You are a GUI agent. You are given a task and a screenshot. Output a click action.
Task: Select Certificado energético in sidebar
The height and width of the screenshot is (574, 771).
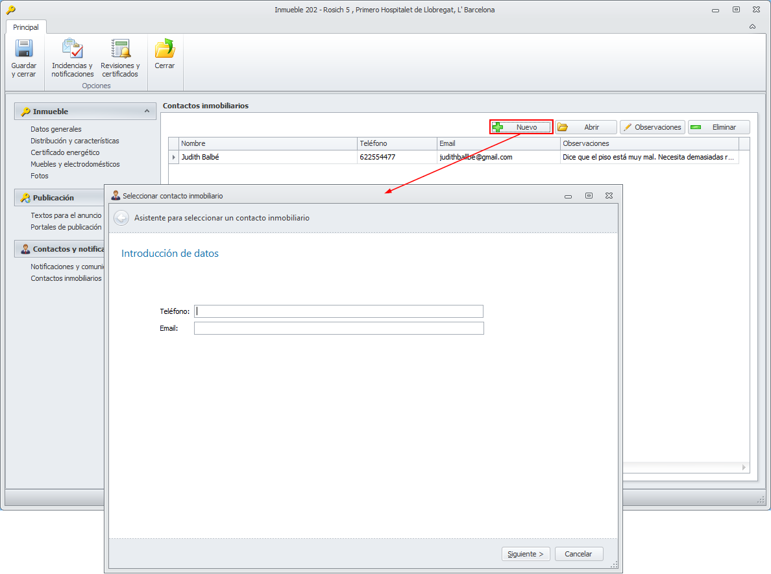(65, 152)
